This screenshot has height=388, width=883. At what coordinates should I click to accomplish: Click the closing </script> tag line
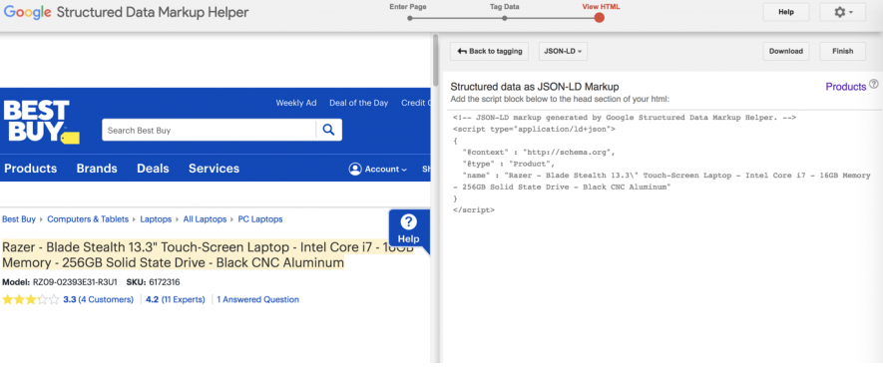click(x=474, y=210)
